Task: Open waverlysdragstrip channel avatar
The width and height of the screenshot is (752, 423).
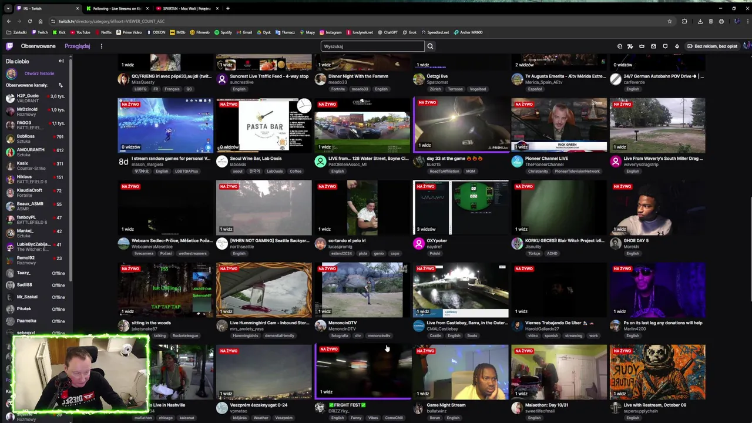Action: pyautogui.click(x=615, y=161)
